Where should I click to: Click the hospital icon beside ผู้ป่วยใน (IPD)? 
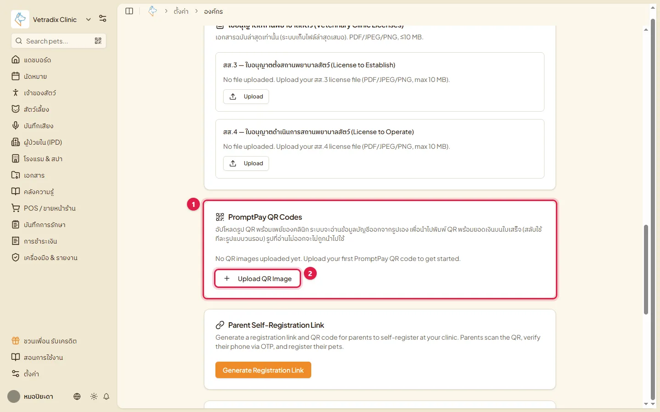tap(16, 142)
